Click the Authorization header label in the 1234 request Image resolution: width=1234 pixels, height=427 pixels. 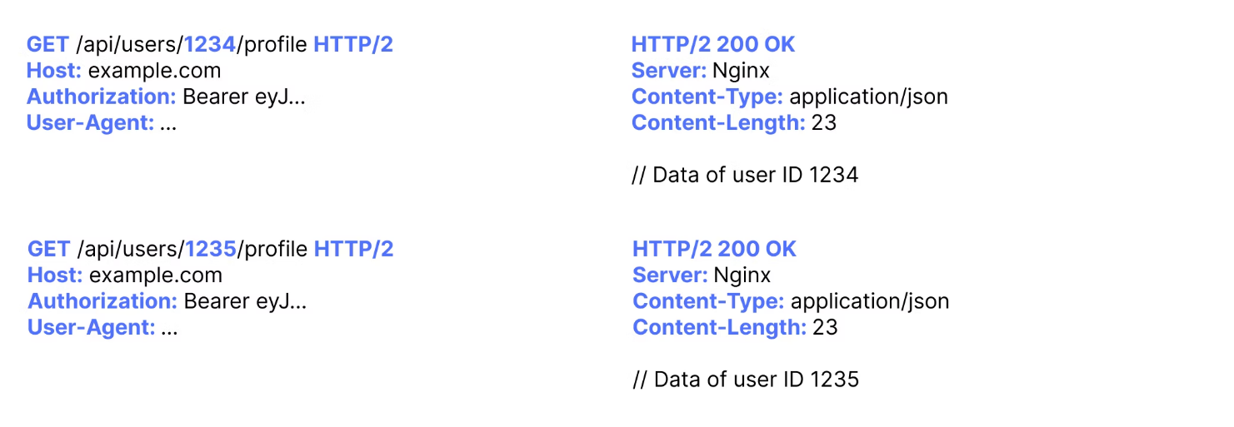[x=101, y=97]
